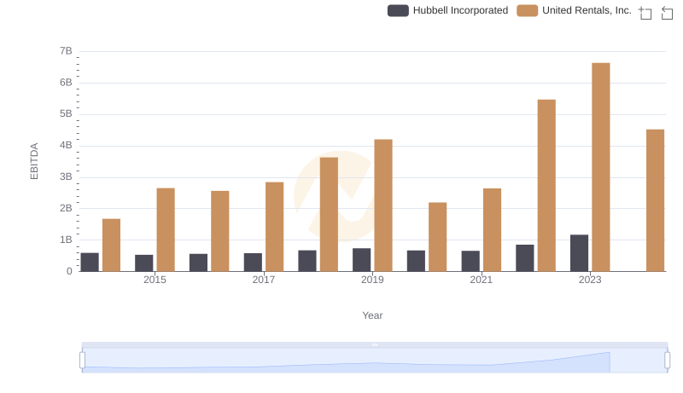Click the 2023 x-axis label
Screen dimensions: 683x393
tap(590, 280)
